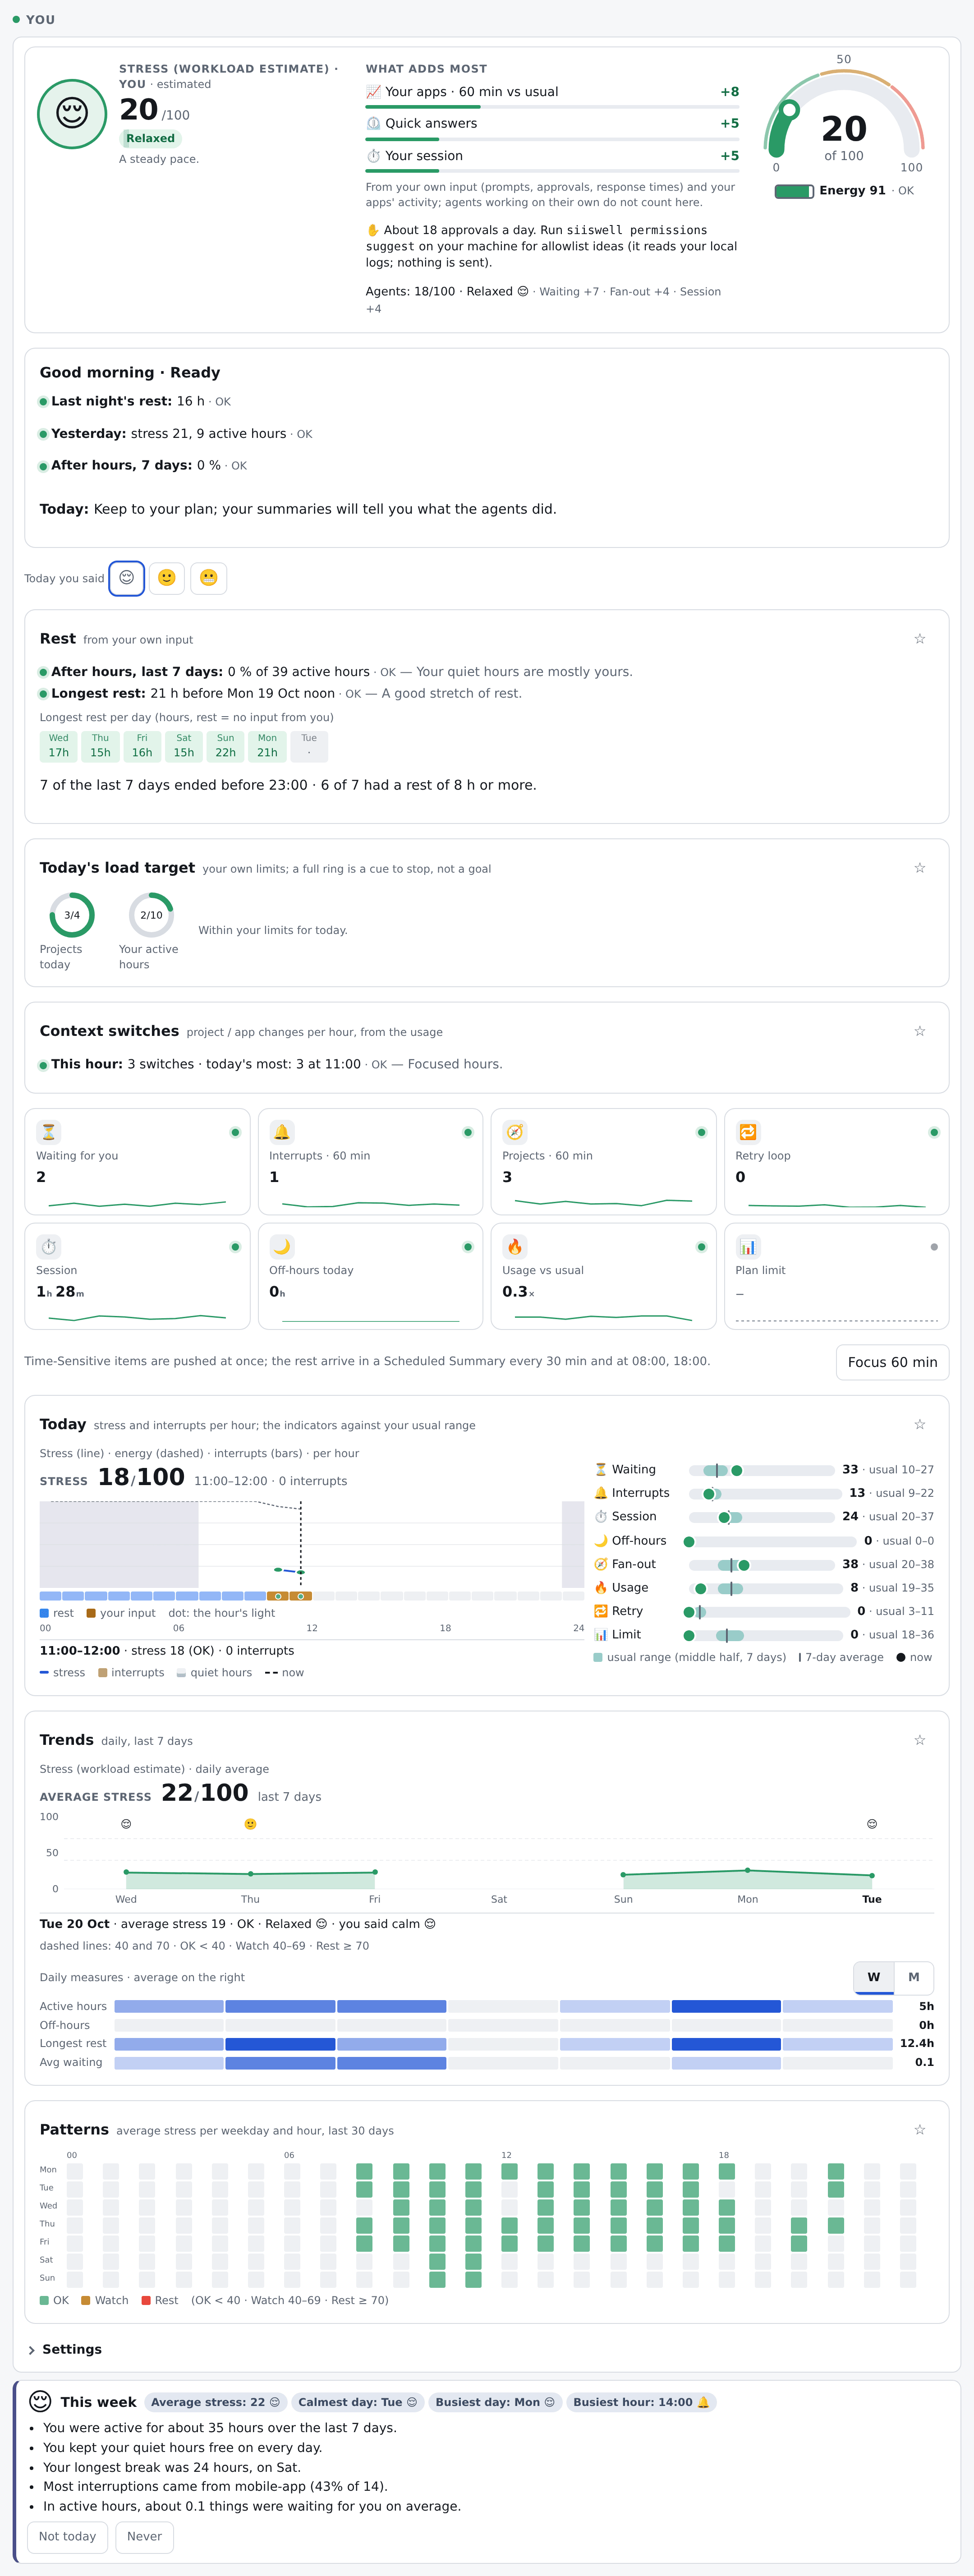Select the slightly smiling mood emoji
The width and height of the screenshot is (974, 2576).
point(167,578)
